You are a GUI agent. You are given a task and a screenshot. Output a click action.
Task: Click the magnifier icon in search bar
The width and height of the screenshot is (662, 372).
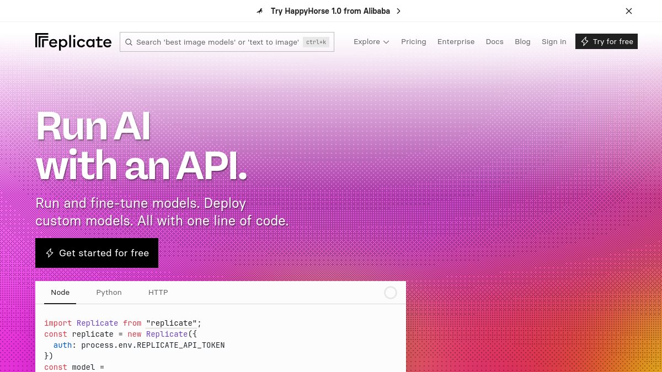coord(129,42)
